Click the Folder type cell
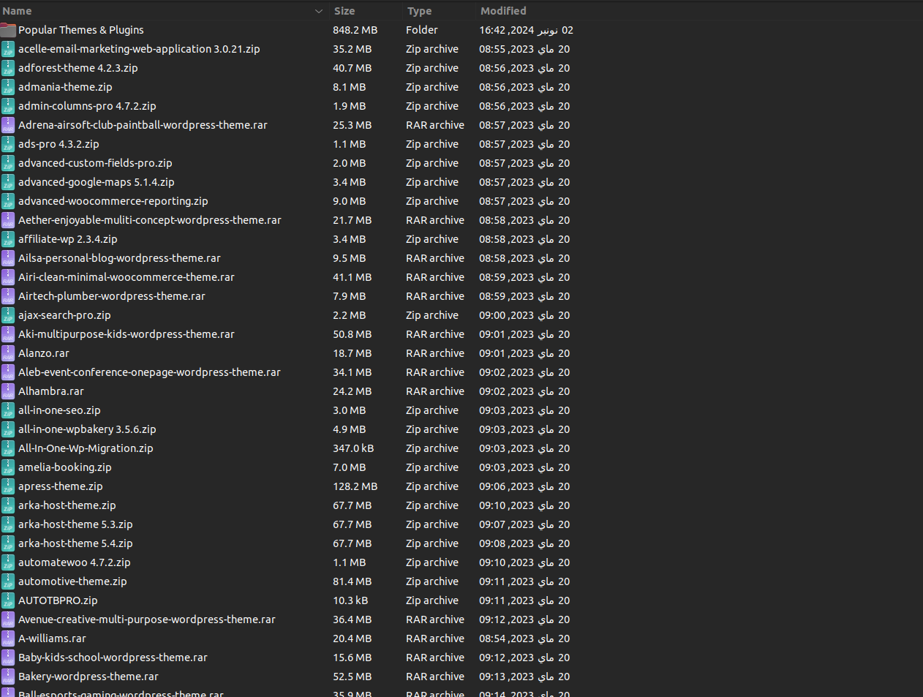The width and height of the screenshot is (923, 697). click(422, 30)
